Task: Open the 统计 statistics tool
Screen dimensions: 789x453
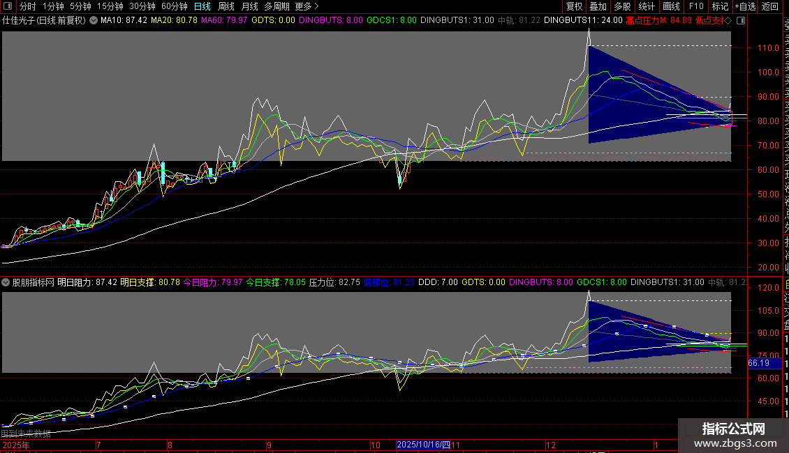Action: 647,6
